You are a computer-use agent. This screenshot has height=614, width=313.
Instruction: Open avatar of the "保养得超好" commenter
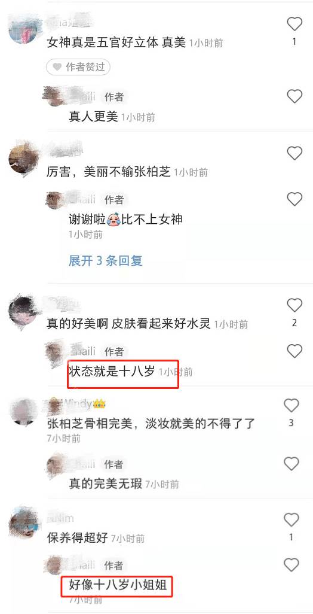(x=24, y=522)
